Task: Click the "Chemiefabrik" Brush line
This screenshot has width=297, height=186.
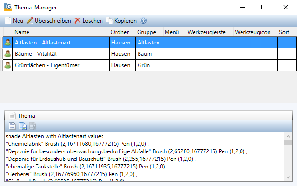Action: tap(77, 144)
